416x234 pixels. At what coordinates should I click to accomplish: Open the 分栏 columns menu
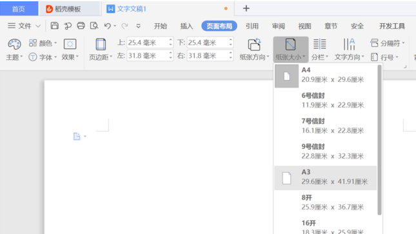tap(319, 50)
